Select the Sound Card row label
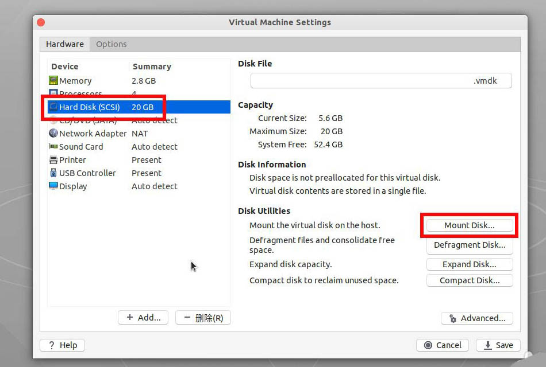546x367 pixels. tap(81, 147)
